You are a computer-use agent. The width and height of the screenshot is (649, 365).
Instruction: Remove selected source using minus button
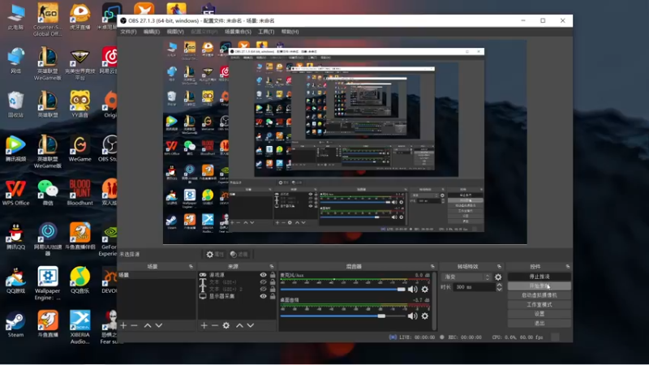pos(215,326)
